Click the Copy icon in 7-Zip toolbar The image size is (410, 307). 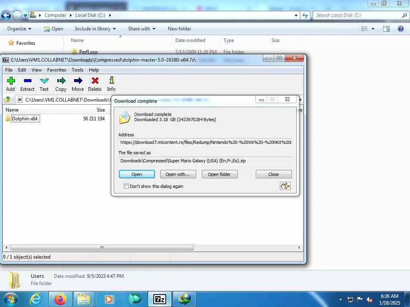pos(61,81)
